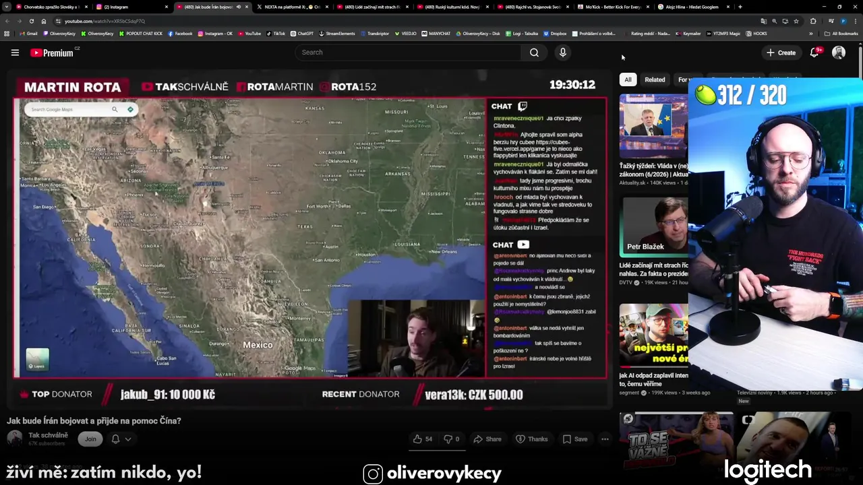Open the Dropbox bookmark
The height and width of the screenshot is (485, 863).
[x=555, y=33]
